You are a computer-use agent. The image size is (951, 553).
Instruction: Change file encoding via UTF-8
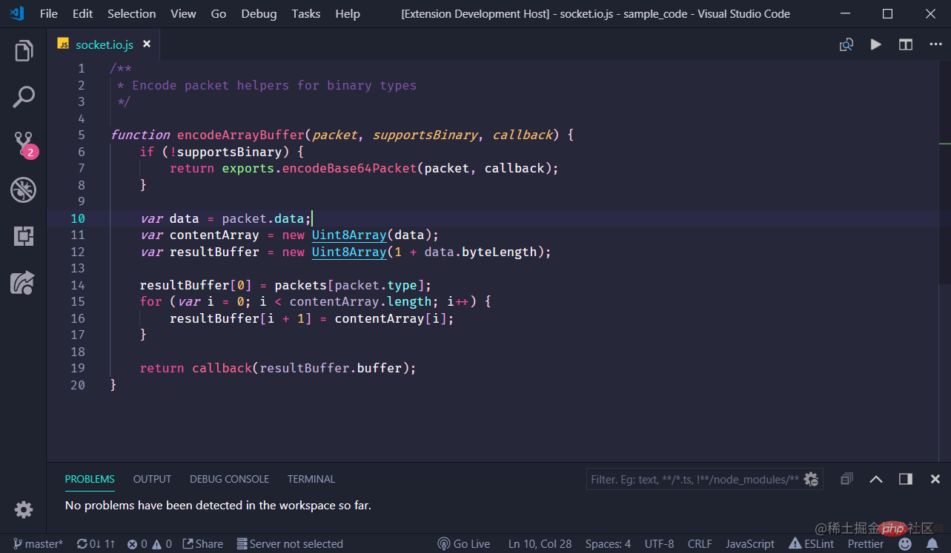[x=659, y=544]
